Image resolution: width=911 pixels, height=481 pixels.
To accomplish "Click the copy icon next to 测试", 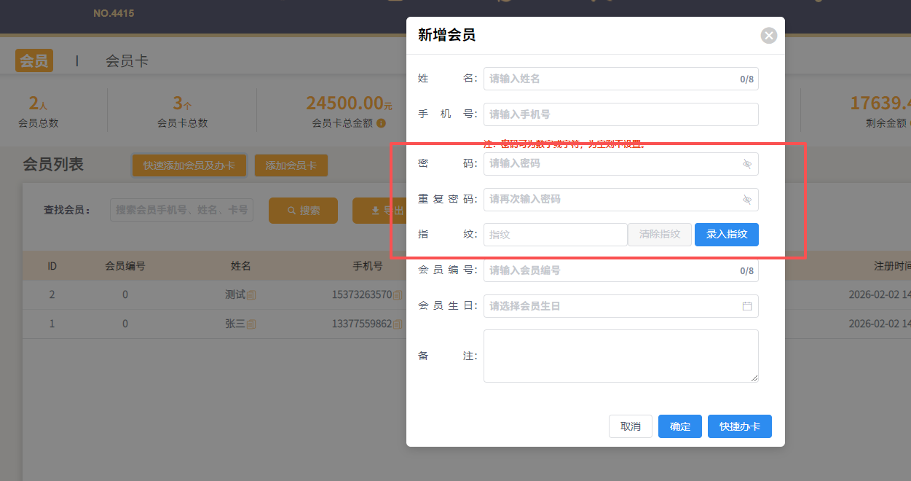I will [252, 295].
